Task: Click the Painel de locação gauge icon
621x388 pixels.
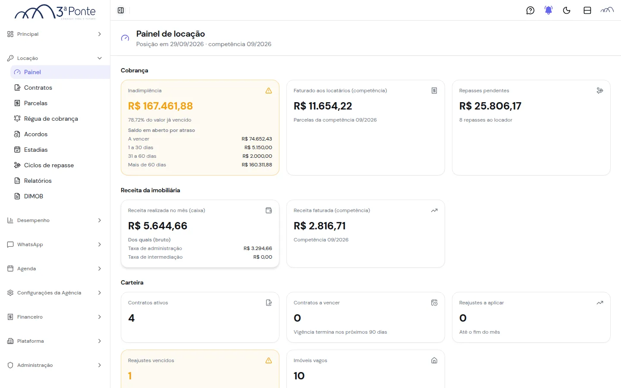Action: [x=125, y=38]
